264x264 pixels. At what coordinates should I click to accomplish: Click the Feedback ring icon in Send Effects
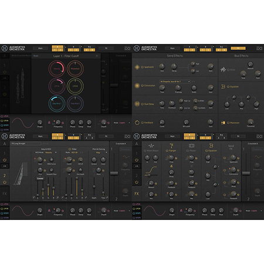click(x=137, y=123)
